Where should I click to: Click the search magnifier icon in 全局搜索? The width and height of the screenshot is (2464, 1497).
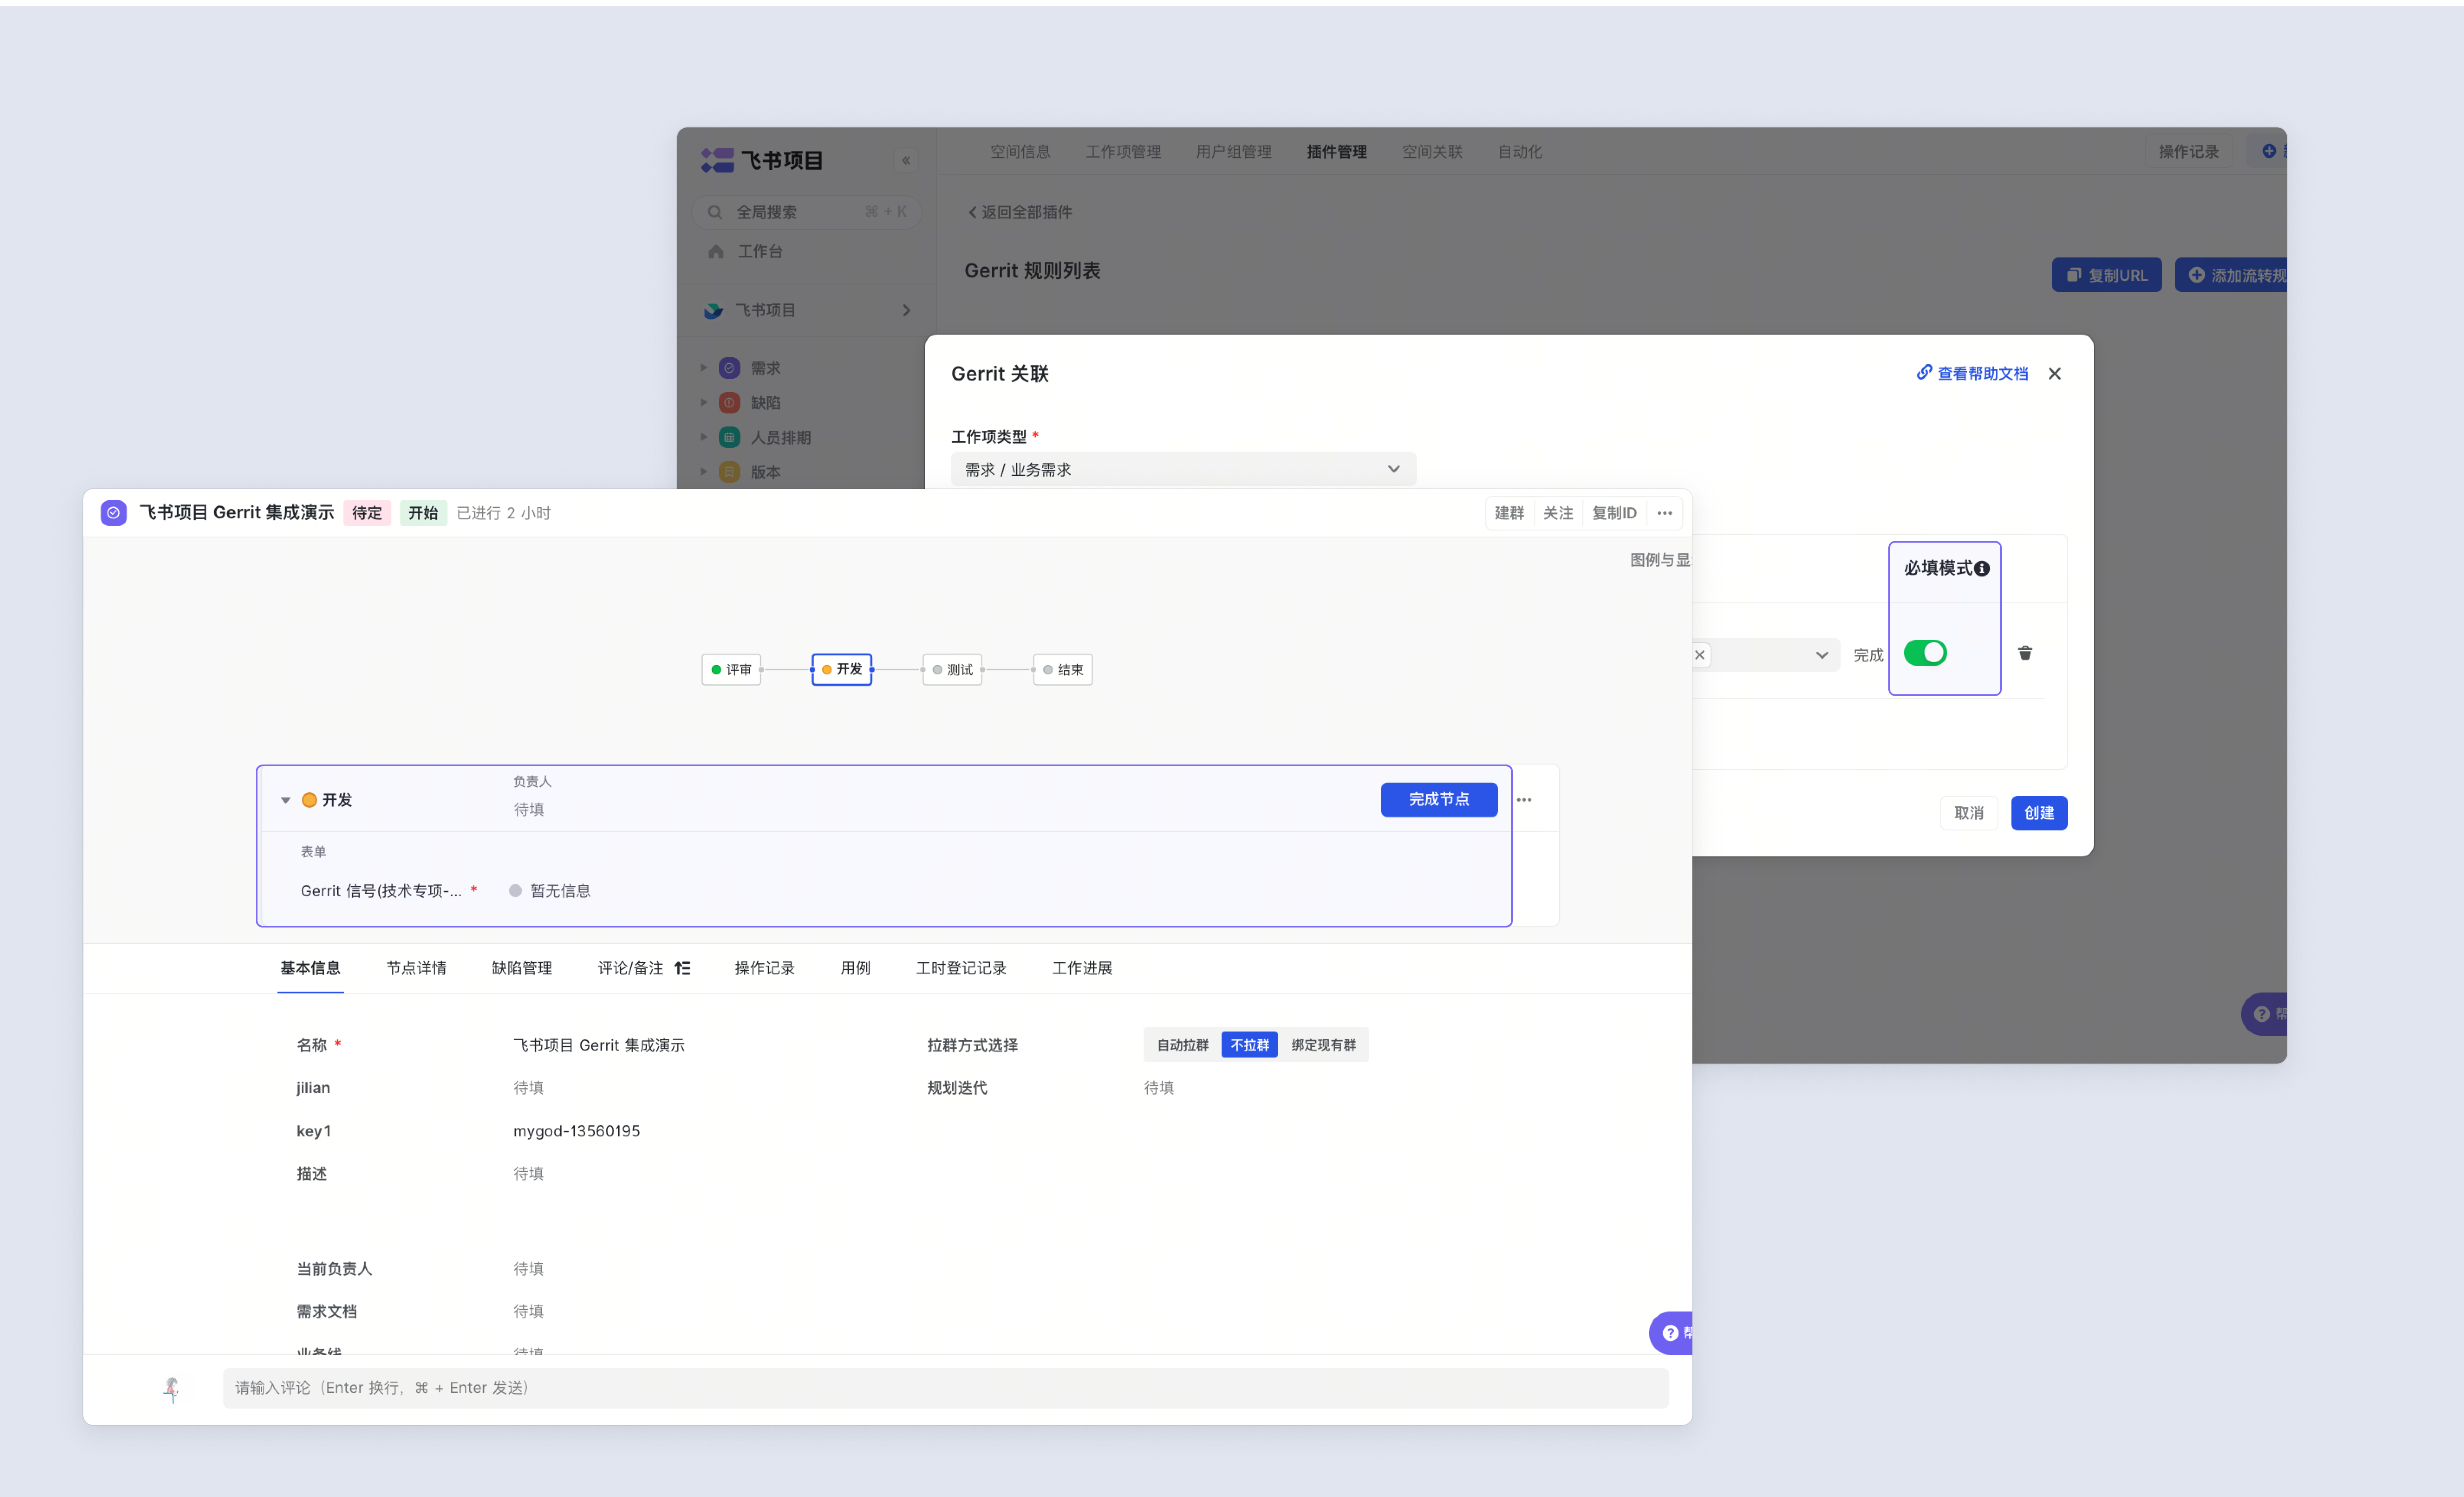(715, 212)
